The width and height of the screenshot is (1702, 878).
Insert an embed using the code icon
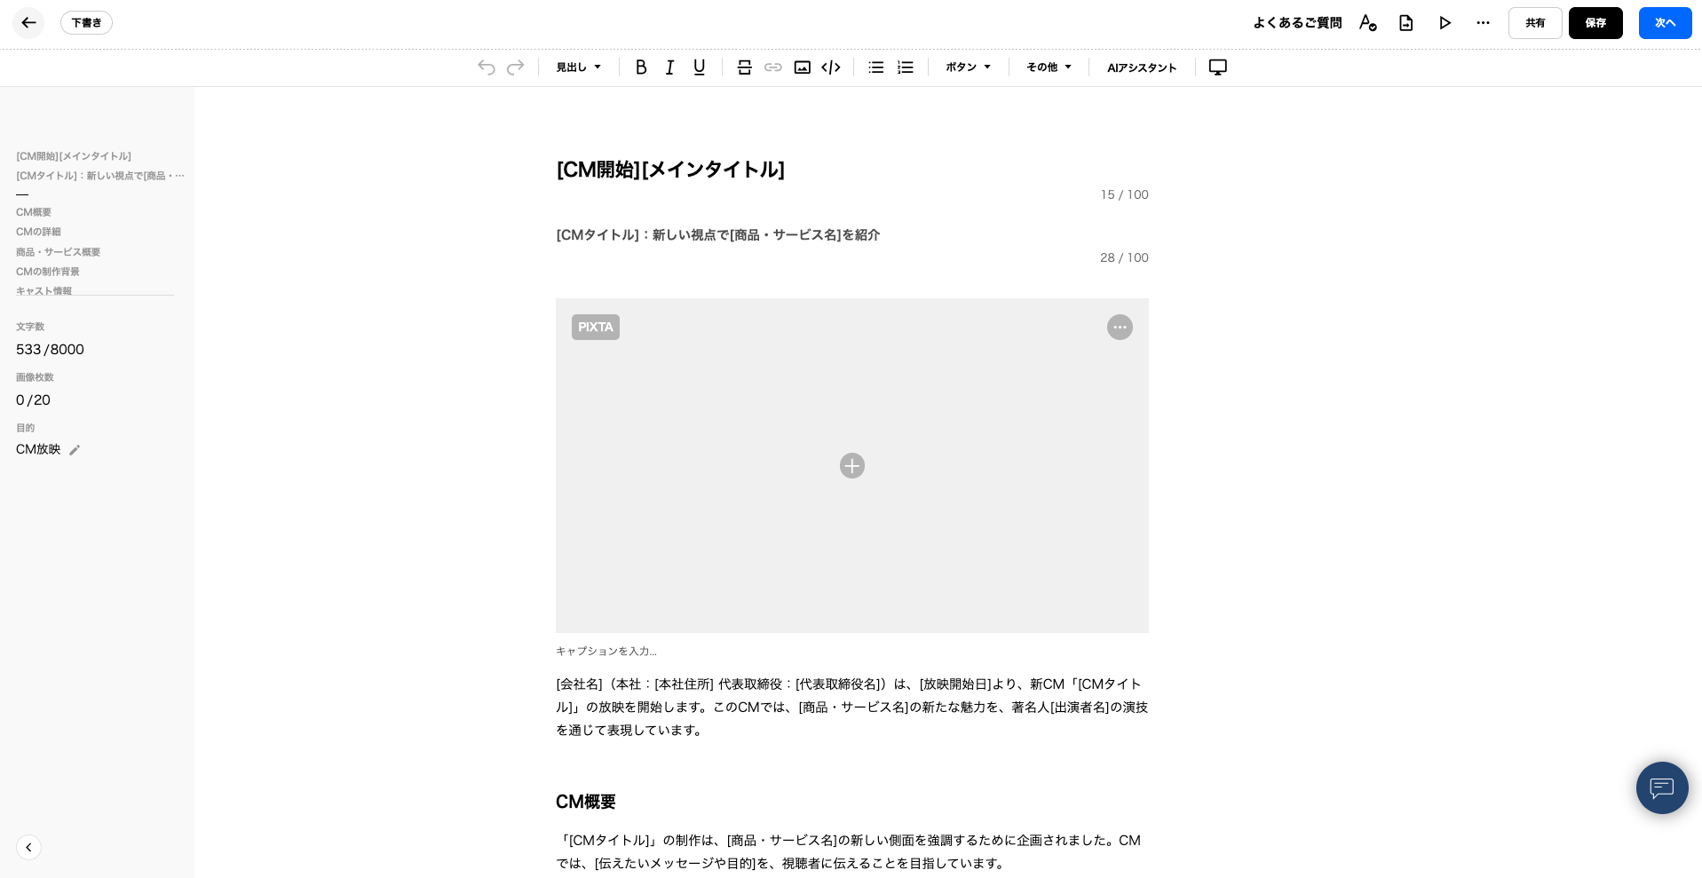(x=830, y=67)
